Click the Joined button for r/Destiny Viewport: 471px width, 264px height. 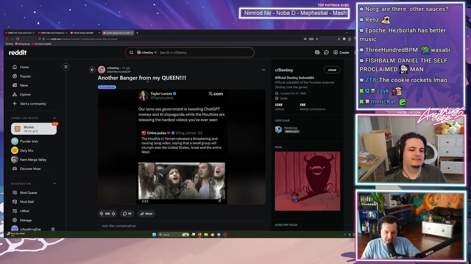coord(332,70)
